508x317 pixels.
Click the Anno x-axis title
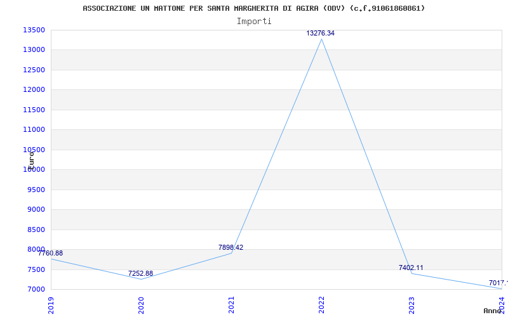pyautogui.click(x=493, y=311)
